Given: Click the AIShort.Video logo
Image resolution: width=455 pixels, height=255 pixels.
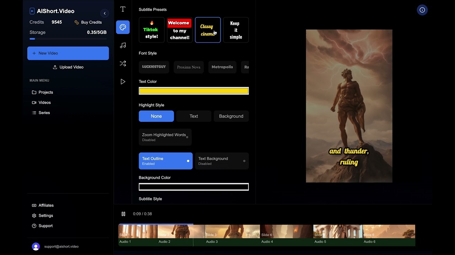Looking at the screenshot, I should click(52, 11).
